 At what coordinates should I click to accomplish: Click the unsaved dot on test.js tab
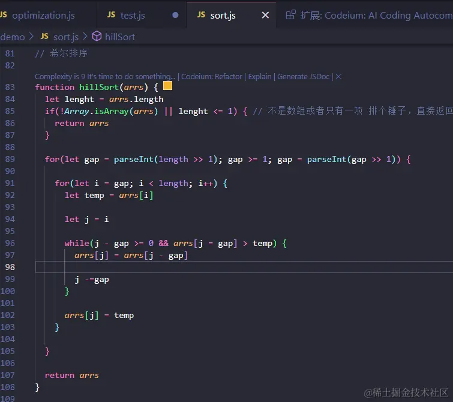tap(175, 15)
